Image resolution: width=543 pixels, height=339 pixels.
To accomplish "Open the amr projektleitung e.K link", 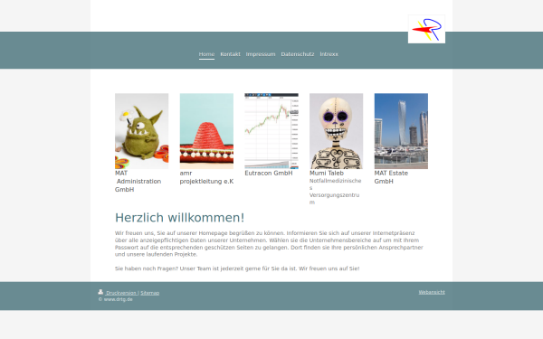I will click(x=206, y=177).
